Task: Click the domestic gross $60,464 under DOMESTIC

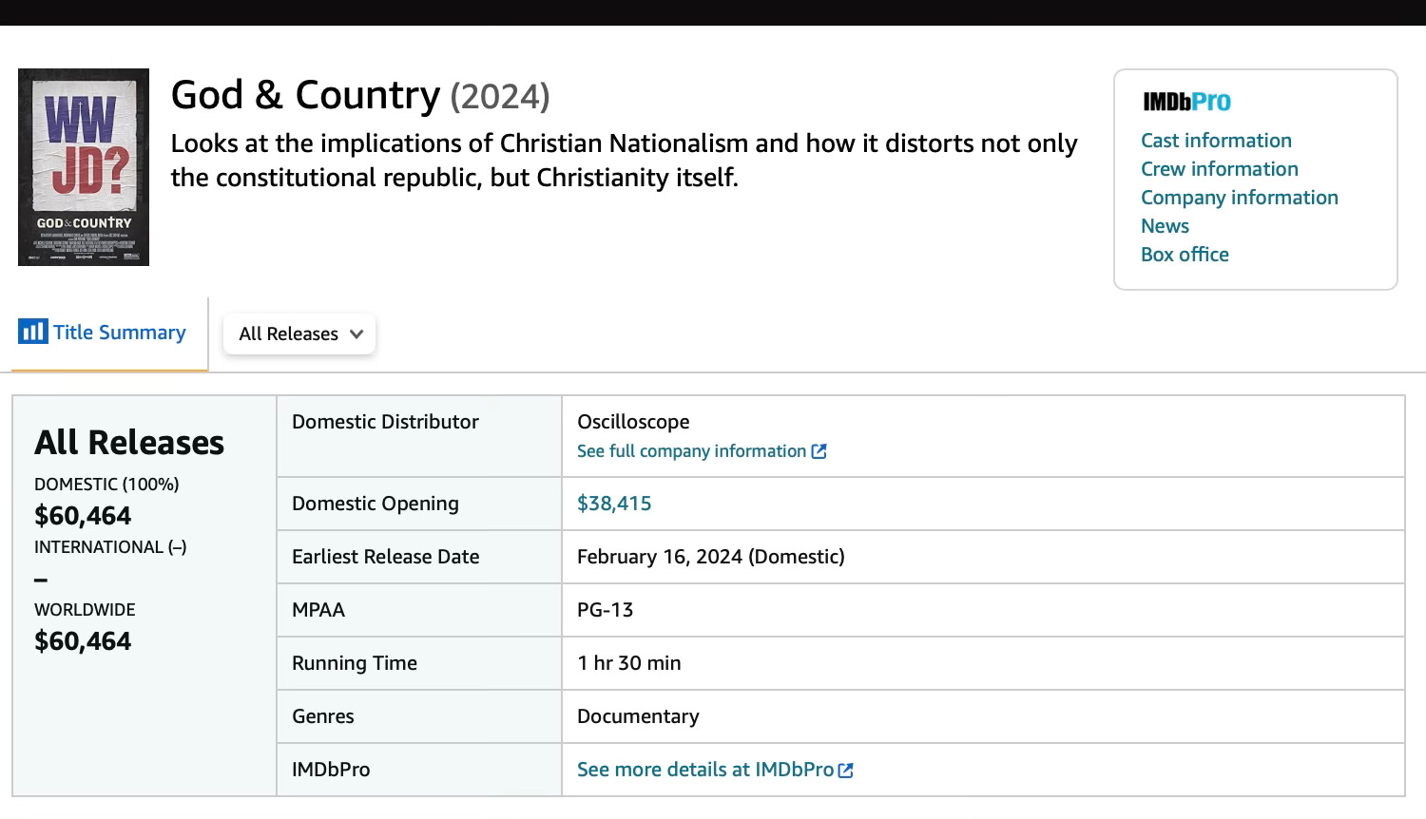Action: [x=83, y=516]
